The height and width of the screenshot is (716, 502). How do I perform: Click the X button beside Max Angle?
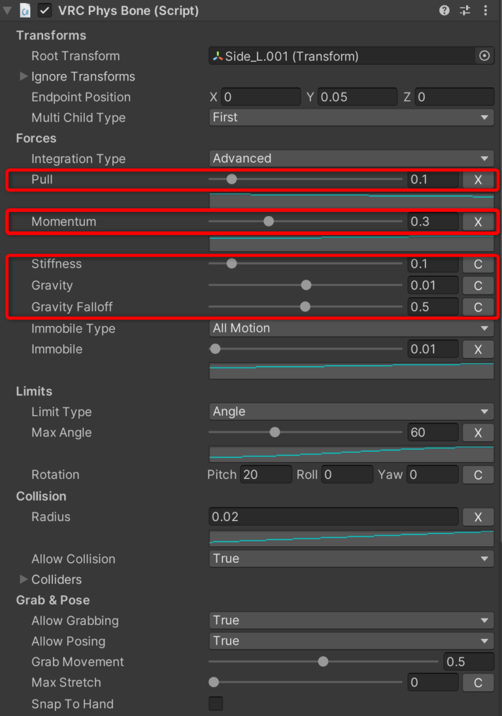(x=478, y=432)
